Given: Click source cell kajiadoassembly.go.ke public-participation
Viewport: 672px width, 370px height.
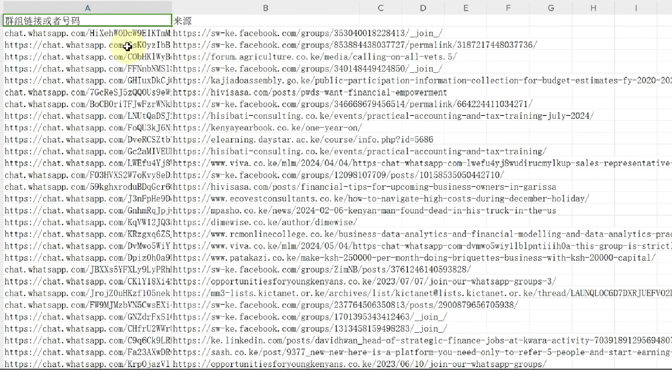Looking at the screenshot, I should tap(265, 80).
